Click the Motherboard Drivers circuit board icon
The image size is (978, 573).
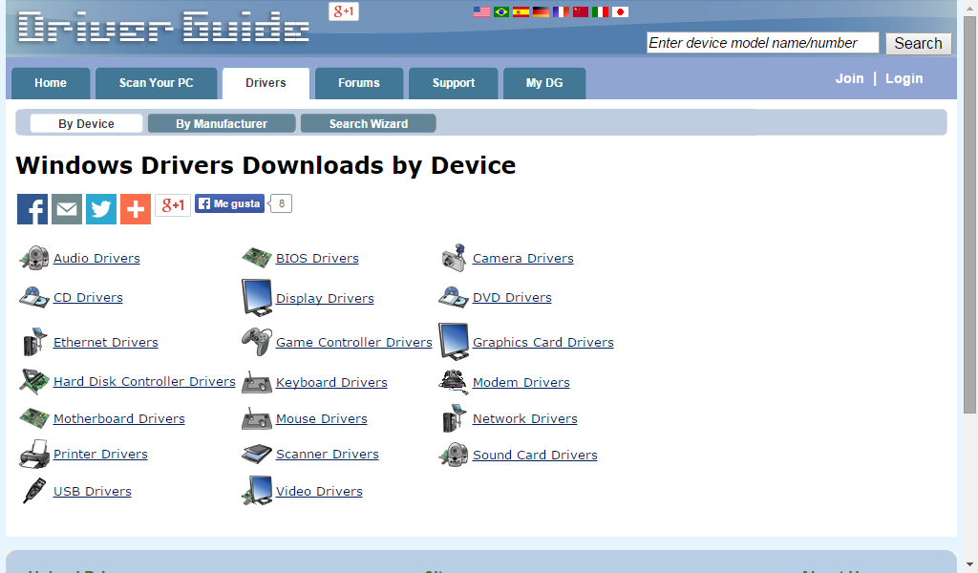pyautogui.click(x=34, y=417)
